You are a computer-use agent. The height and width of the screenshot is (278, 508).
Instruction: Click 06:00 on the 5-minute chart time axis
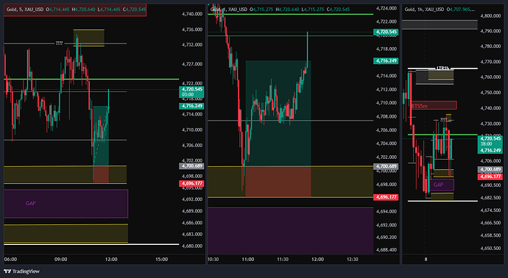click(x=10, y=259)
